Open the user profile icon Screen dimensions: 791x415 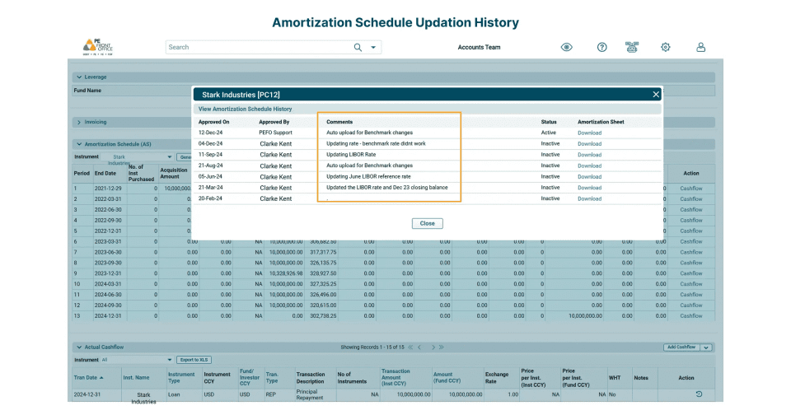[x=700, y=47]
